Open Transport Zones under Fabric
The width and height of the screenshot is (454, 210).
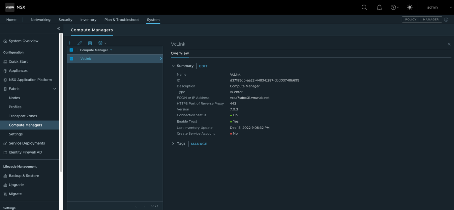[23, 116]
